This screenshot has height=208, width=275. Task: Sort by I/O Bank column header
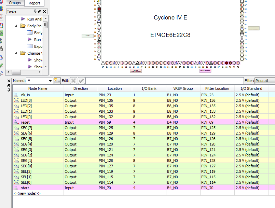[x=149, y=88]
